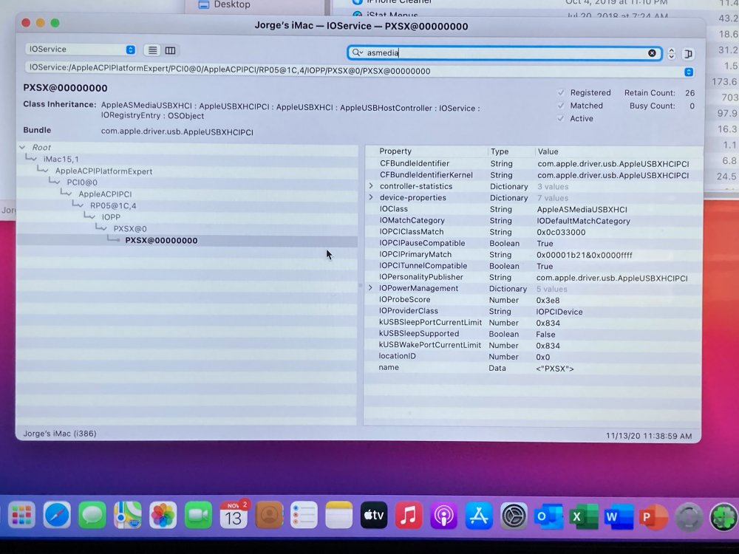739x554 pixels.
Task: Select the IOPCIPrimaryMatch property row
Action: click(x=533, y=255)
